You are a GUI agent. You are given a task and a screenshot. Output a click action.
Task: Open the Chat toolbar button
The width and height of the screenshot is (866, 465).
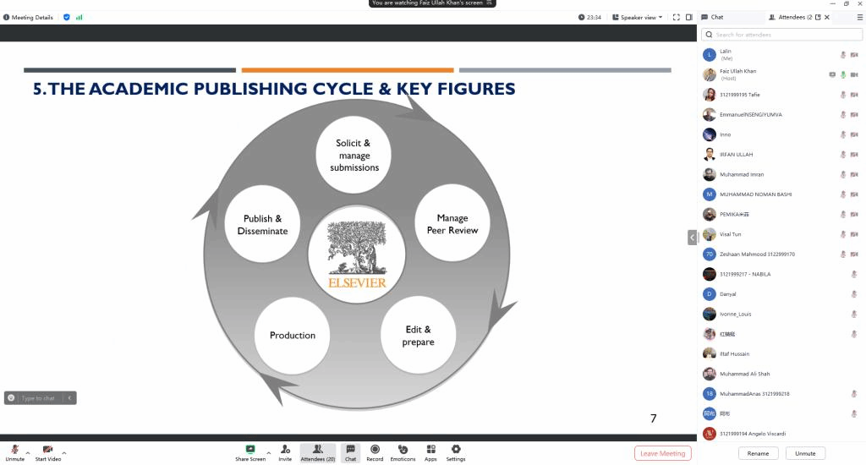351,453
